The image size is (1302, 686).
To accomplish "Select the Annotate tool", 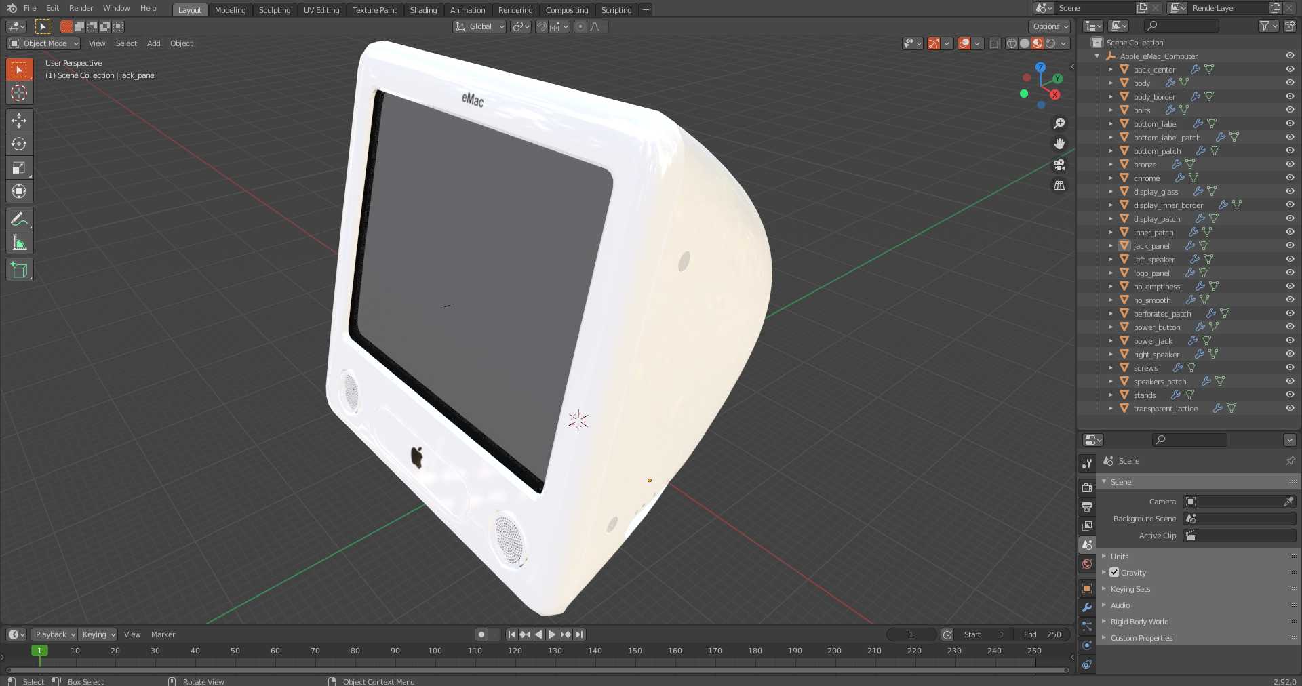I will click(19, 219).
